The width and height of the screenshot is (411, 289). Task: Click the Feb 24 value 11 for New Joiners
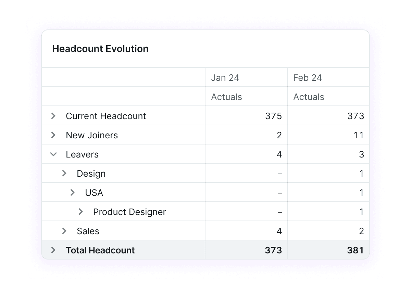pos(359,135)
